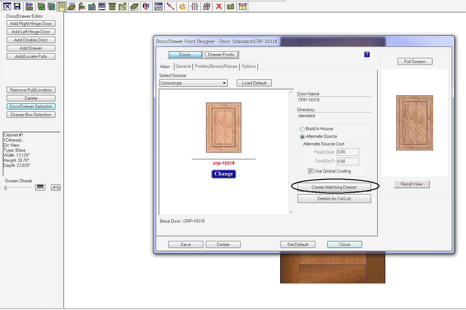The height and width of the screenshot is (310, 466).
Task: Select the Alternate Source radio button
Action: (302, 136)
